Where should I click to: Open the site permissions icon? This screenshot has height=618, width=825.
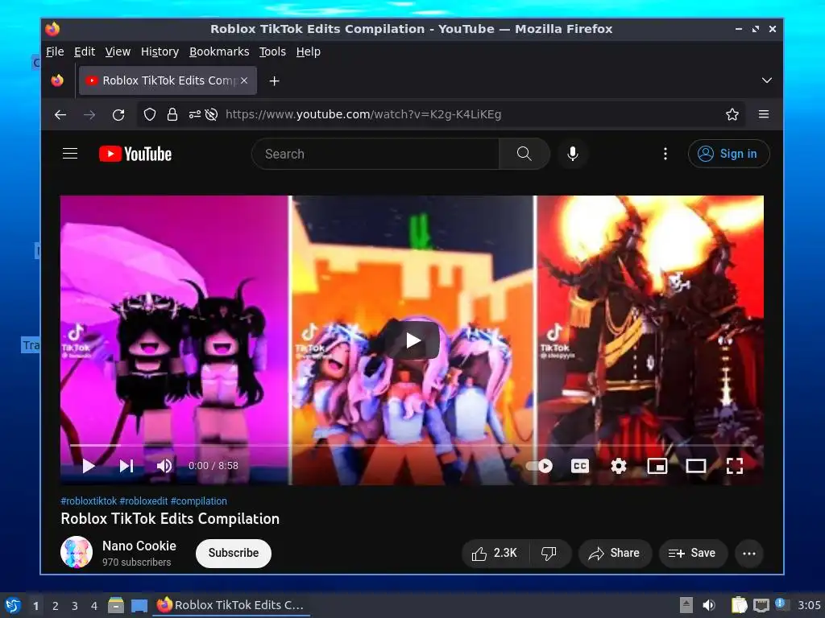(x=194, y=114)
